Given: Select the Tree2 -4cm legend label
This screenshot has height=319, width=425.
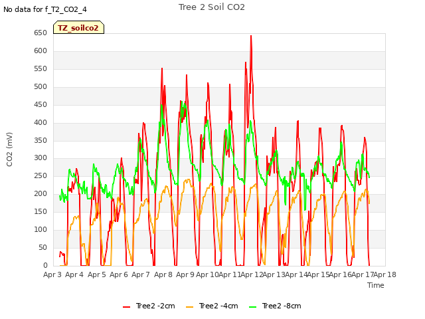Looking at the screenshot, I should coord(218,306).
